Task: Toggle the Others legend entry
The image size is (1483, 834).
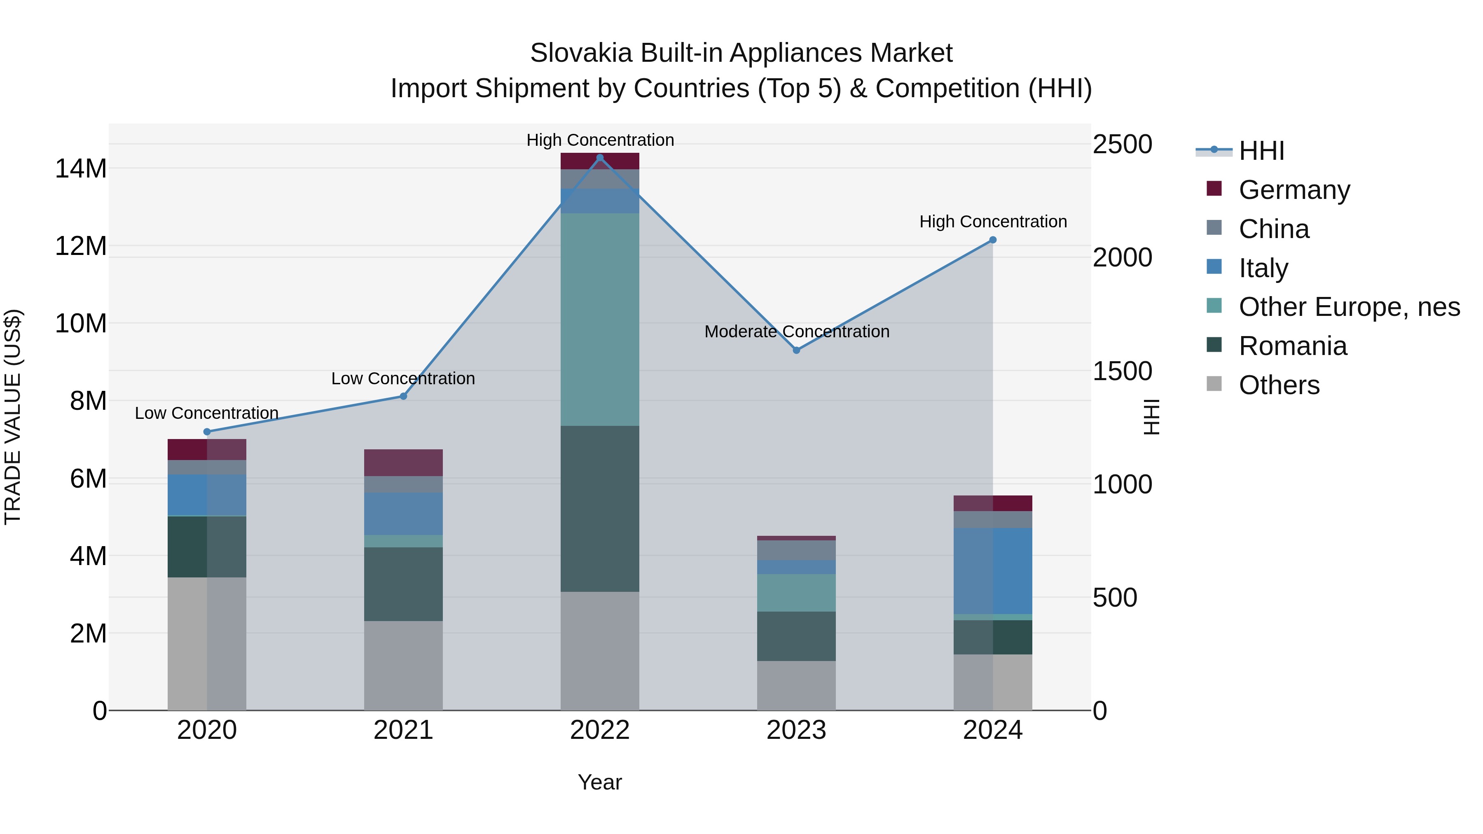Action: coord(1263,385)
